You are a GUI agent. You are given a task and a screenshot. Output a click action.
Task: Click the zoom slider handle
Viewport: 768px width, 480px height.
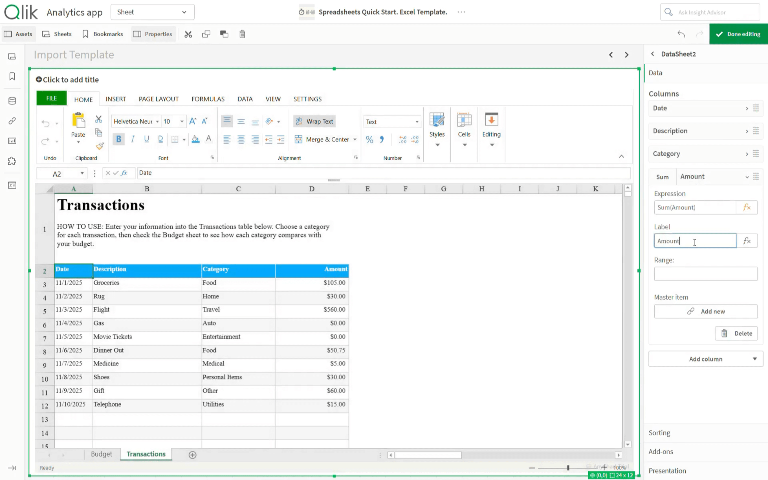click(568, 467)
